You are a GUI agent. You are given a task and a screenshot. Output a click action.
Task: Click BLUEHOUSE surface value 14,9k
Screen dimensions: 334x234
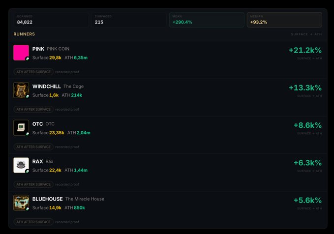(x=56, y=207)
